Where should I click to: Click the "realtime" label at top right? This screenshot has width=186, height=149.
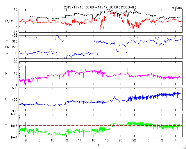tap(177, 8)
